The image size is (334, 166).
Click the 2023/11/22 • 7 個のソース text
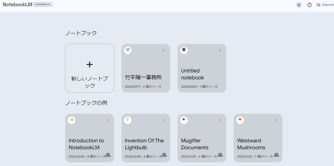click(x=255, y=157)
